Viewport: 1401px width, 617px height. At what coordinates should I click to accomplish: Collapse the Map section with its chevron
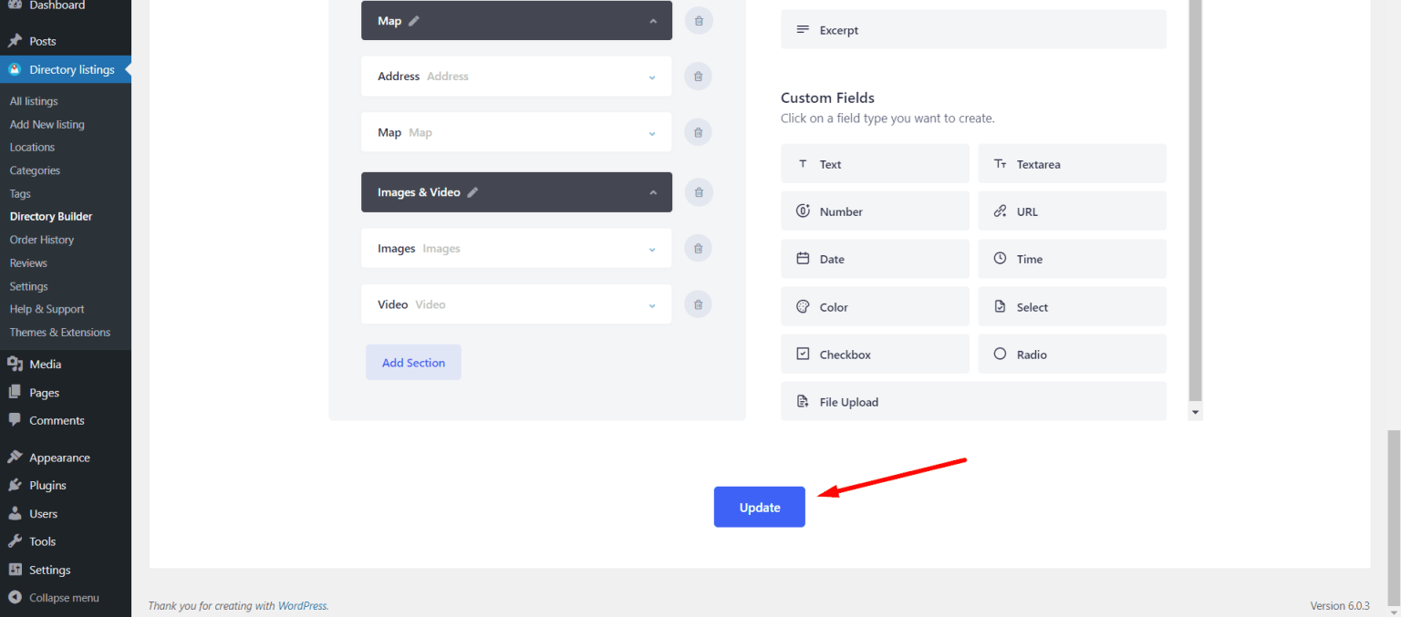(653, 20)
